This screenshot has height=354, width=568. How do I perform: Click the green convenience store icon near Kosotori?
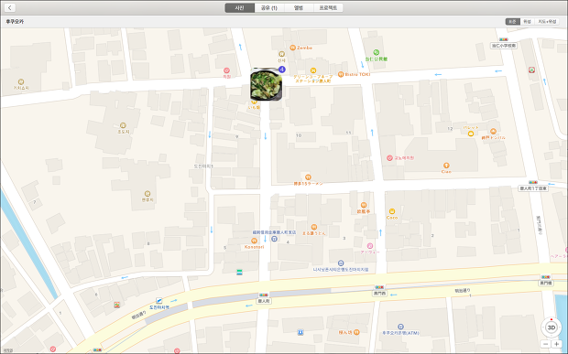239,272
